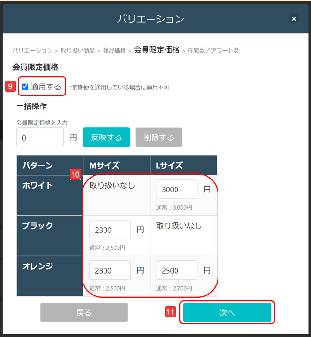Click the 反映する button
The width and height of the screenshot is (311, 337).
coord(106,137)
